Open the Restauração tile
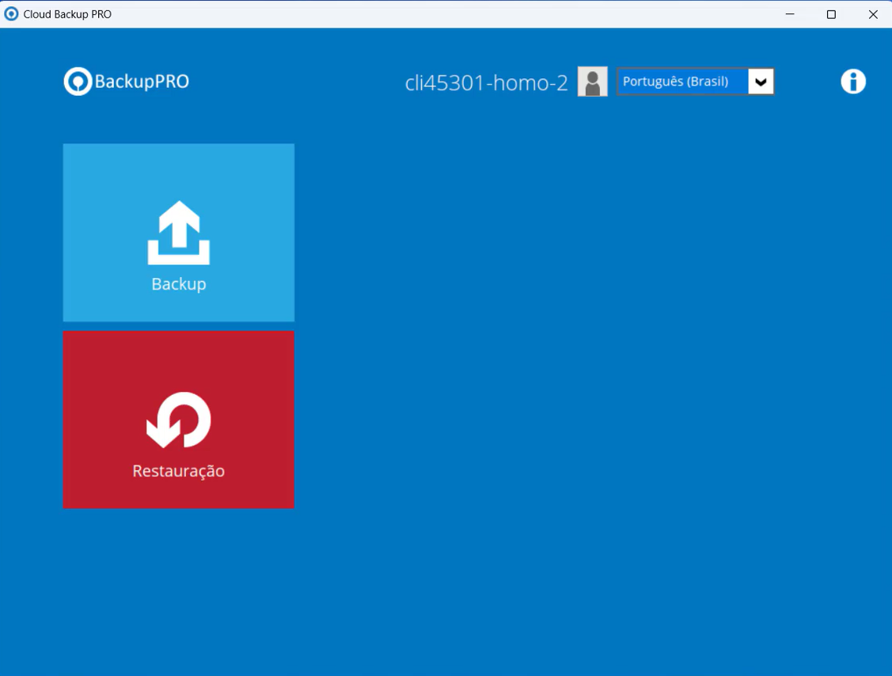Screen dimensions: 892x676 (x=179, y=420)
